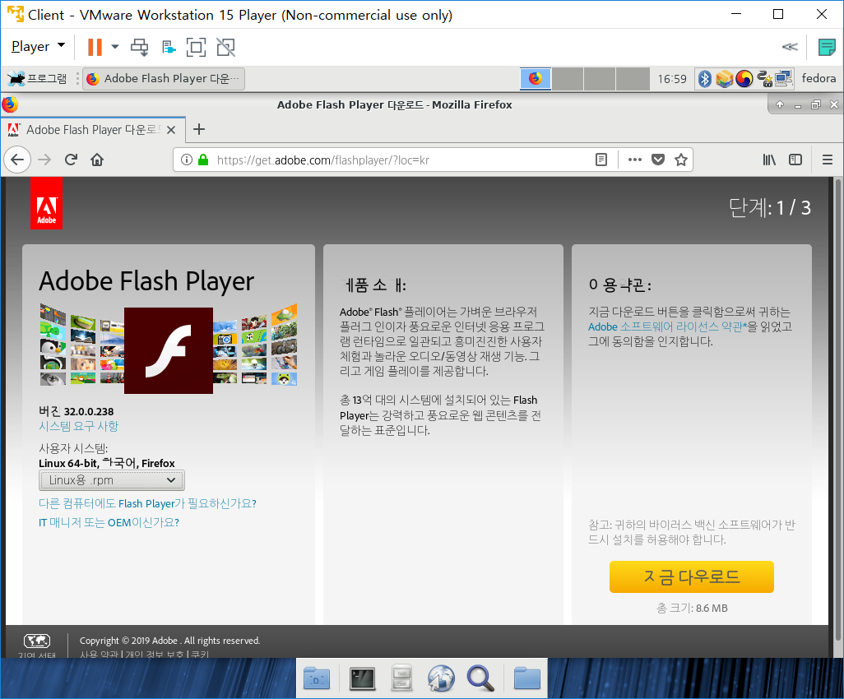Image resolution: width=844 pixels, height=699 pixels.
Task: Open application finder magnifier in dock
Action: coord(480,678)
